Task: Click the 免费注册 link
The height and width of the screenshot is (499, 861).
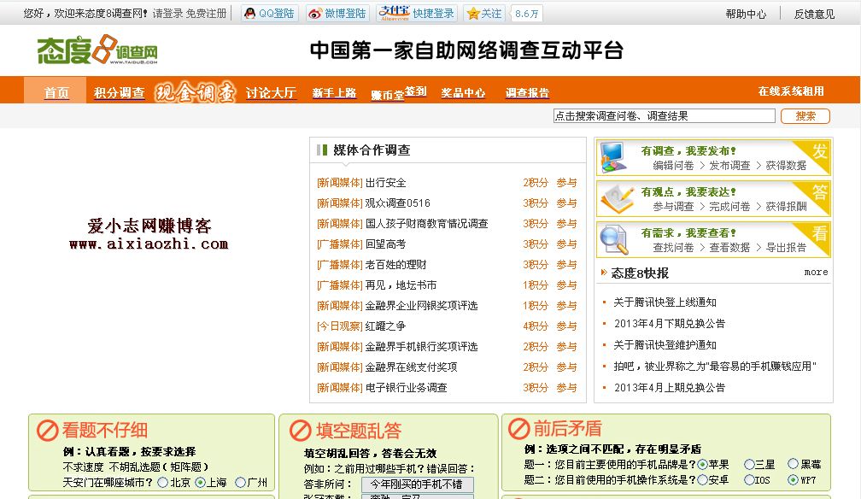Action: pyautogui.click(x=206, y=13)
